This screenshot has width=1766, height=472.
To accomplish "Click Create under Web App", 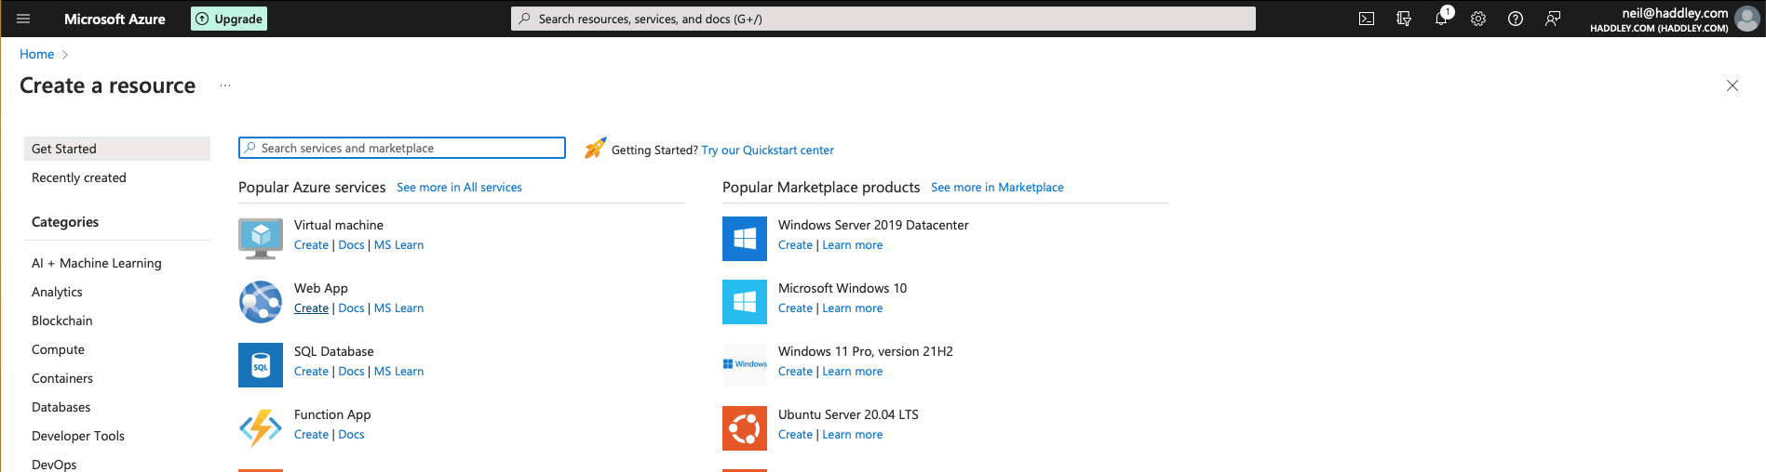I will [x=311, y=308].
